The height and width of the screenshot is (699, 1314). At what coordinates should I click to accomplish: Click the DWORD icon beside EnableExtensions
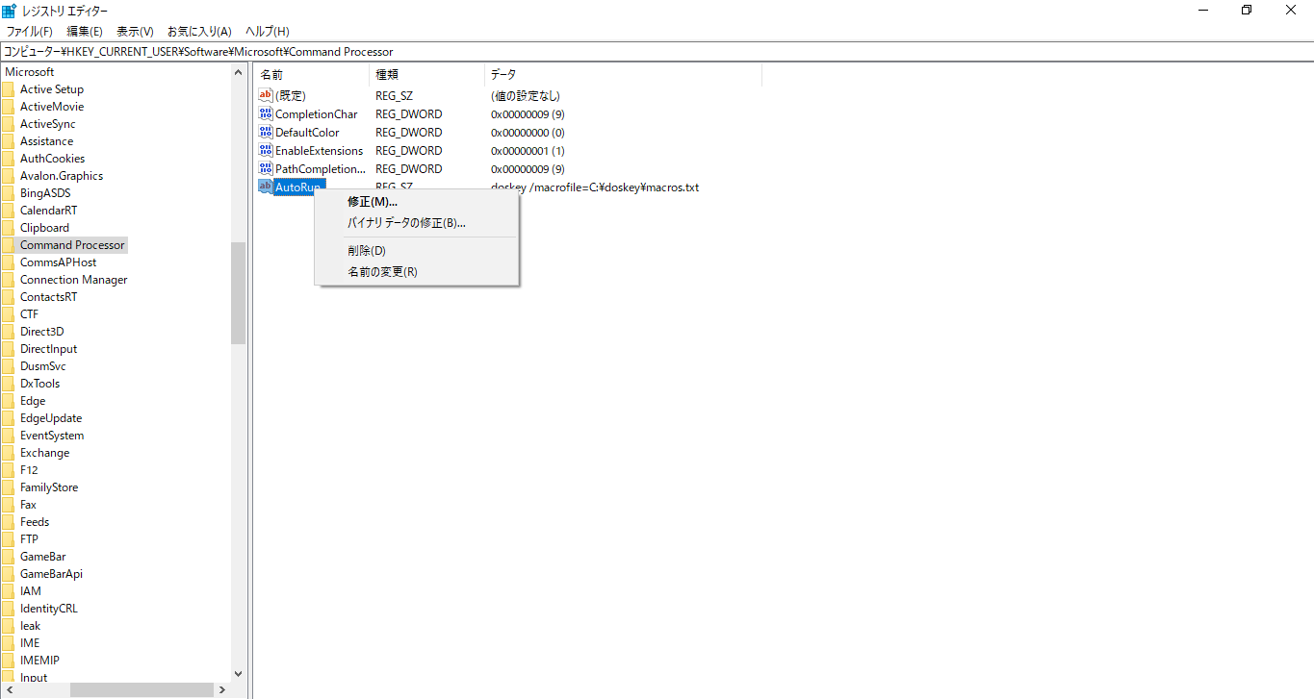(x=267, y=150)
